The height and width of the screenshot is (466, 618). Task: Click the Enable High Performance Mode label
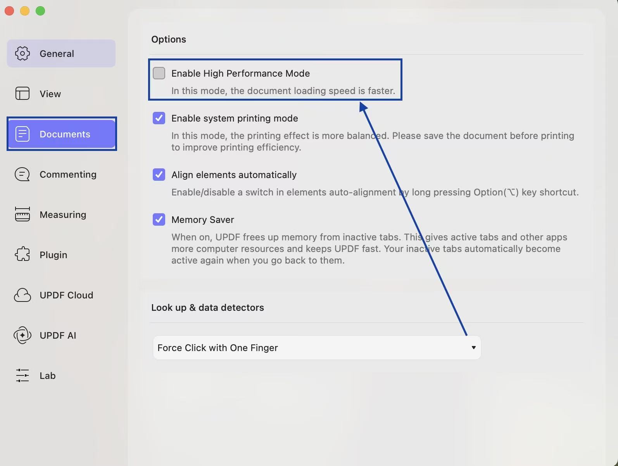(x=240, y=74)
